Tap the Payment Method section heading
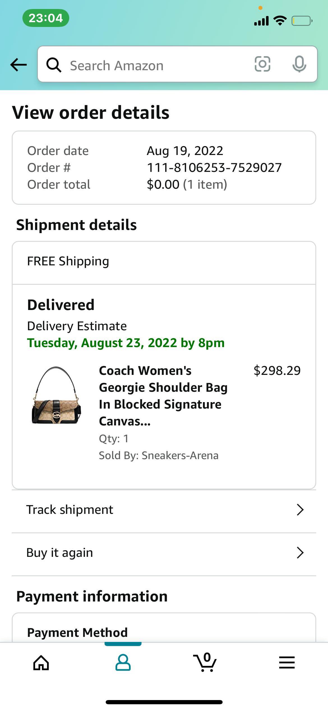Screen dimensions: 328x711 (x=77, y=632)
